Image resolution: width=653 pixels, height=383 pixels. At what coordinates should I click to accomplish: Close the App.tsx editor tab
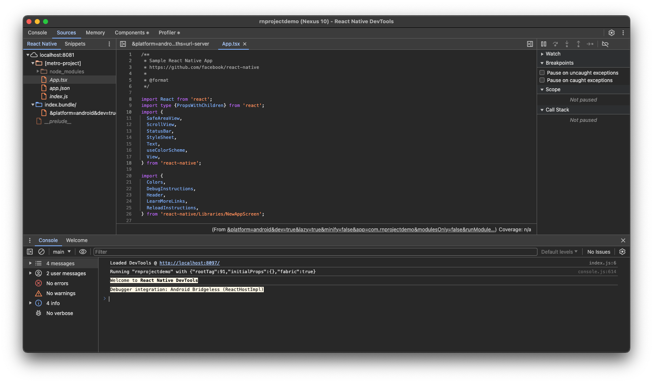245,44
